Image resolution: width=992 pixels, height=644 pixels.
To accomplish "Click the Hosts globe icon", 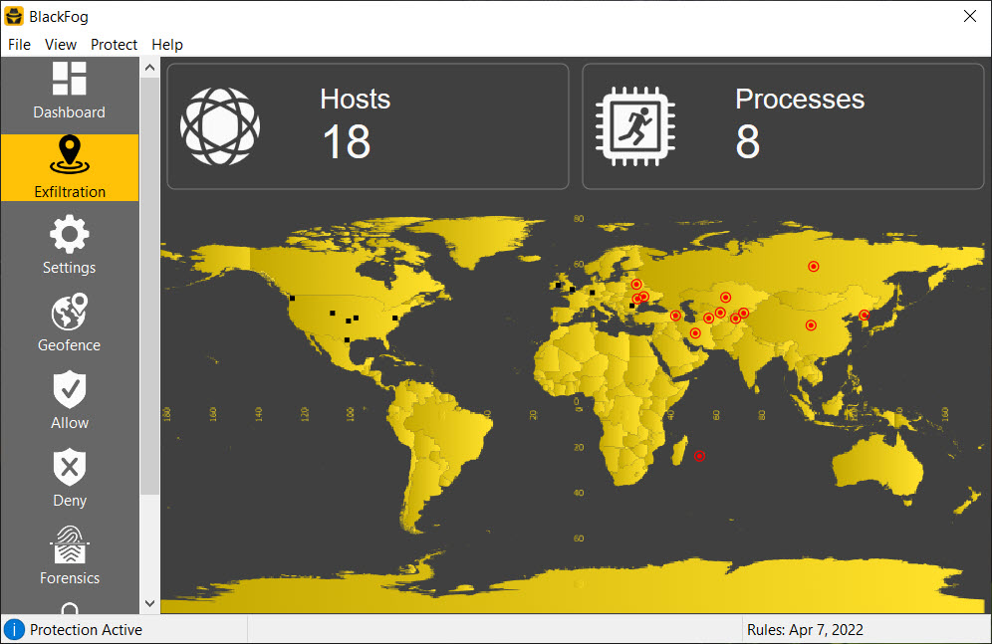I will 220,126.
